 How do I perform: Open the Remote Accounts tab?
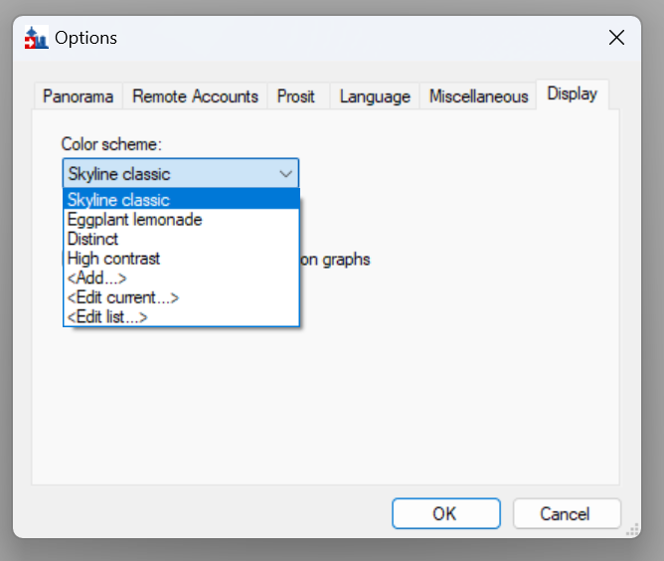pyautogui.click(x=195, y=96)
